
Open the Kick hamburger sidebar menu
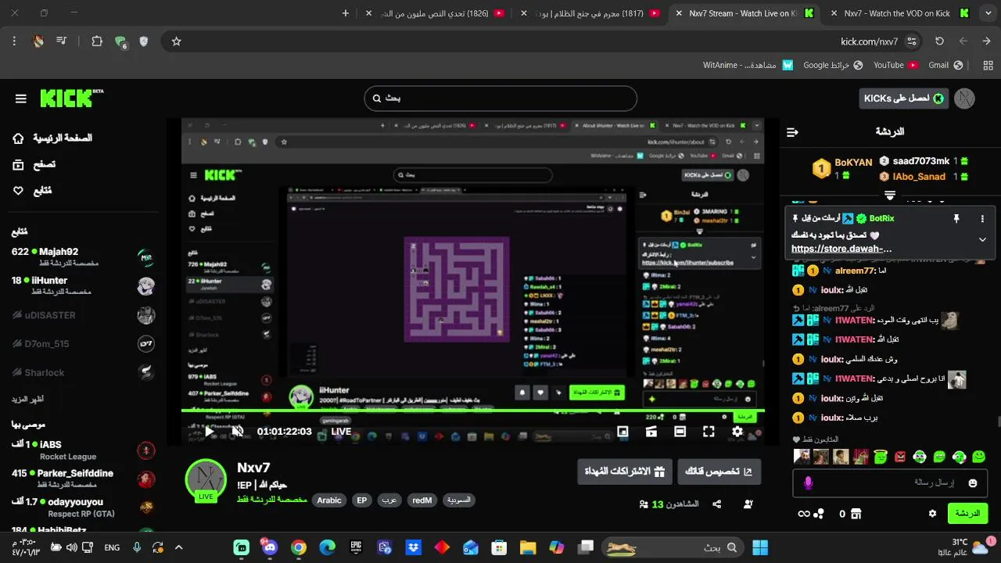coord(21,99)
